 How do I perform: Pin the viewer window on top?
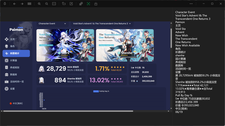[x=5, y=4]
